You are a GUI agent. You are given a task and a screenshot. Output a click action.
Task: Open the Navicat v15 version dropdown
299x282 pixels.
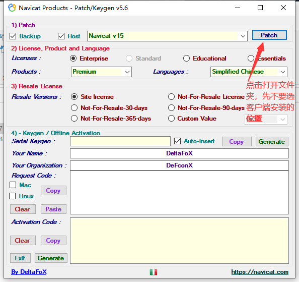click(167, 36)
